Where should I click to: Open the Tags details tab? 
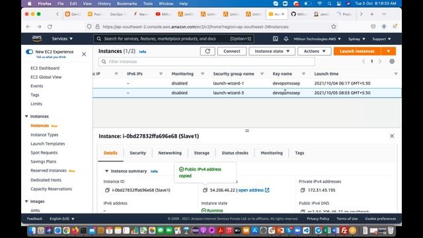299,153
